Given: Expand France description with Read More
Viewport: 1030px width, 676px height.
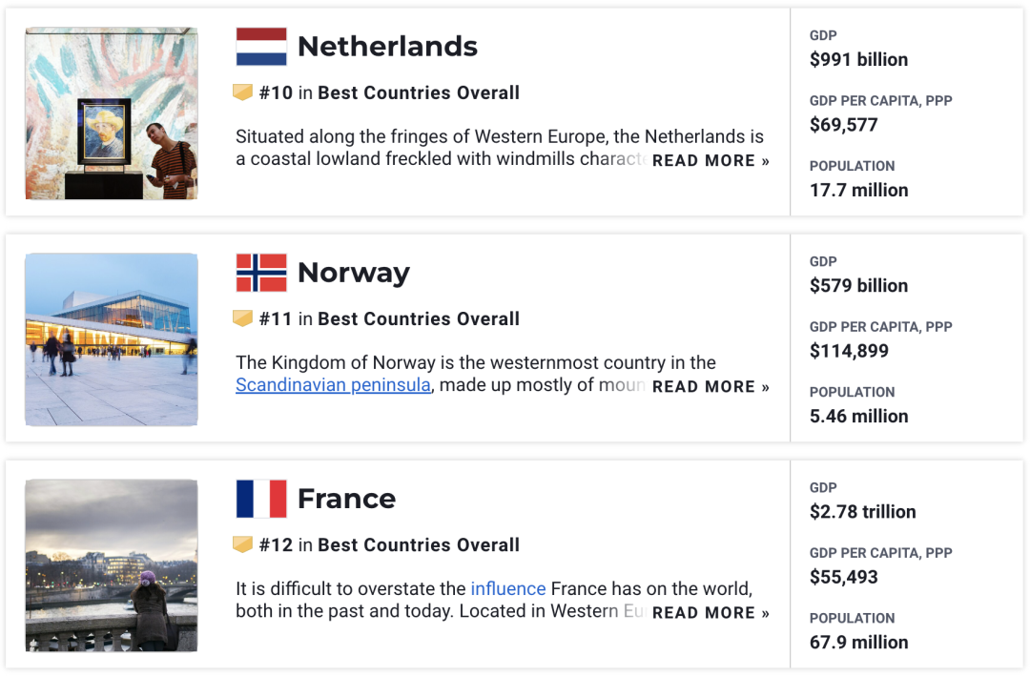Looking at the screenshot, I should click(x=711, y=613).
